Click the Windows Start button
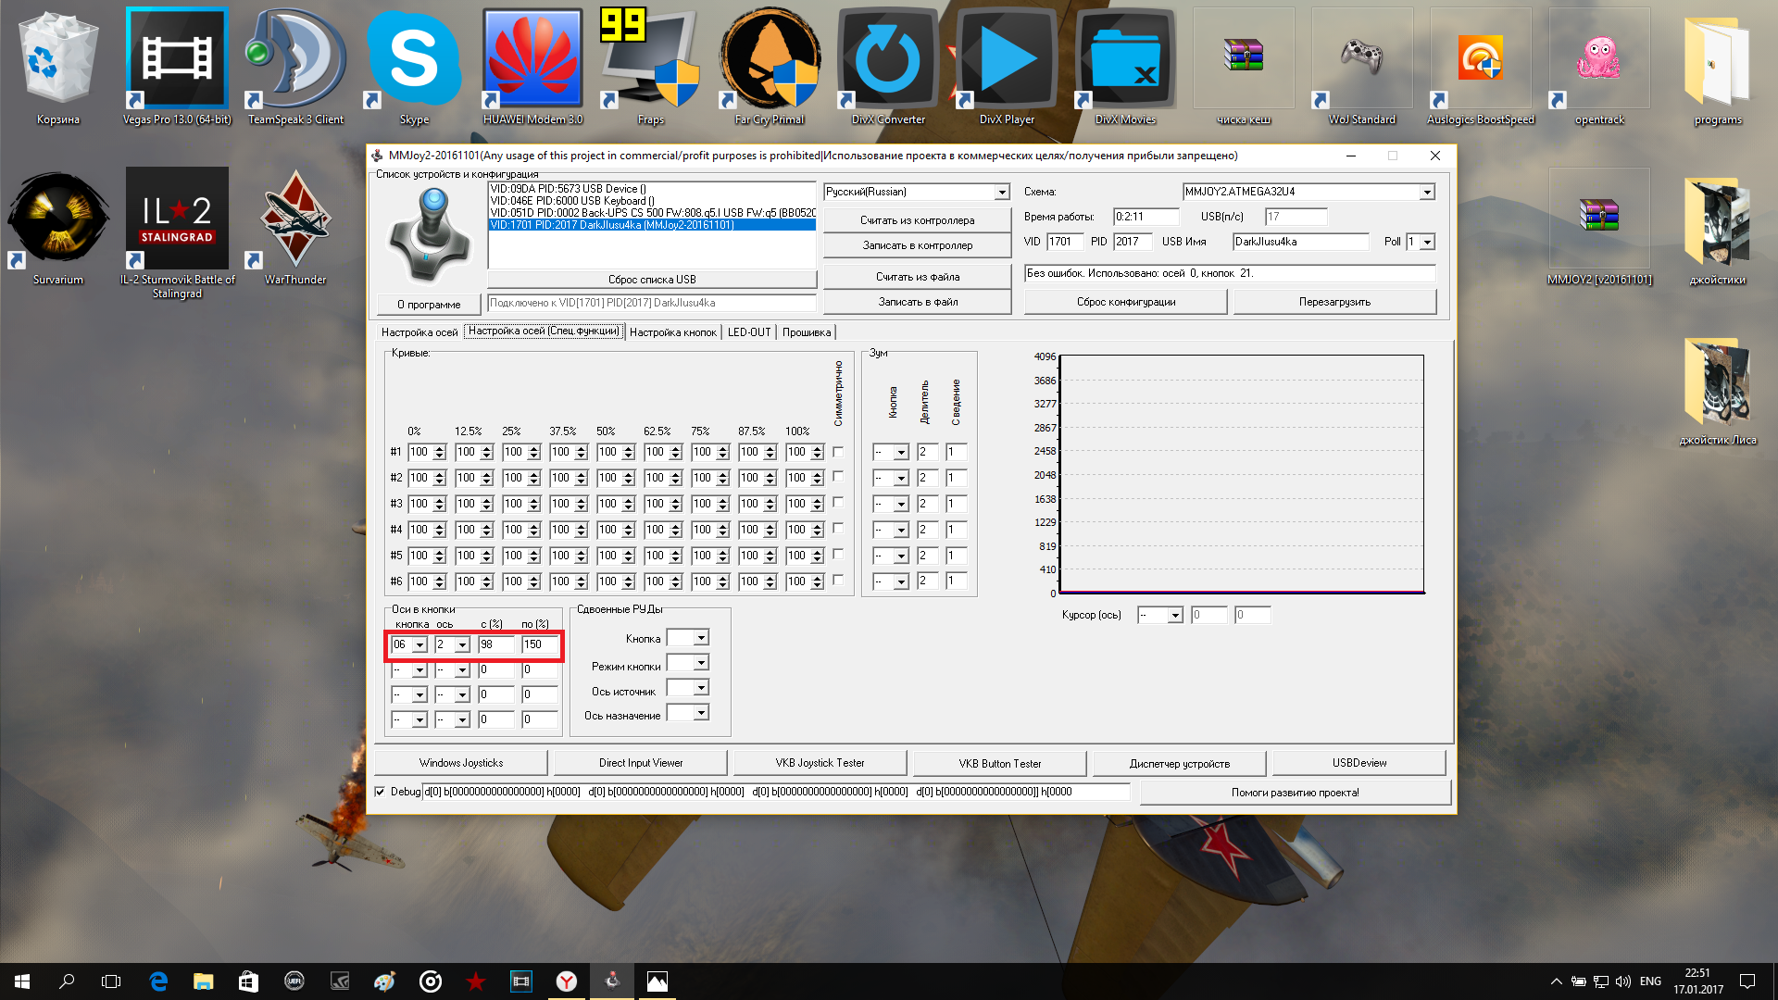Image resolution: width=1778 pixels, height=1000 pixels. click(x=22, y=981)
